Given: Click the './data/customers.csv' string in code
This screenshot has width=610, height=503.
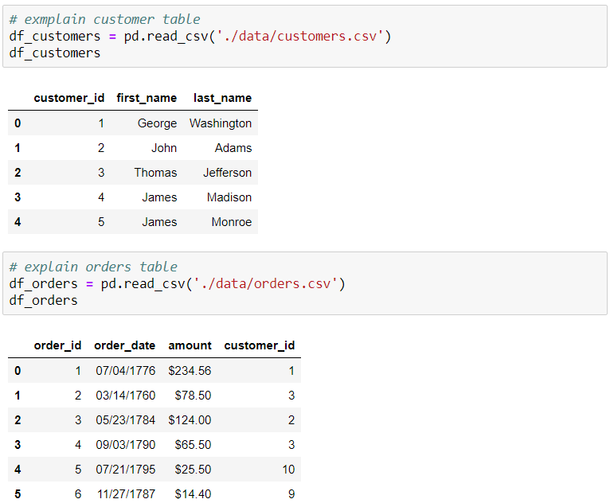Looking at the screenshot, I should [x=300, y=36].
